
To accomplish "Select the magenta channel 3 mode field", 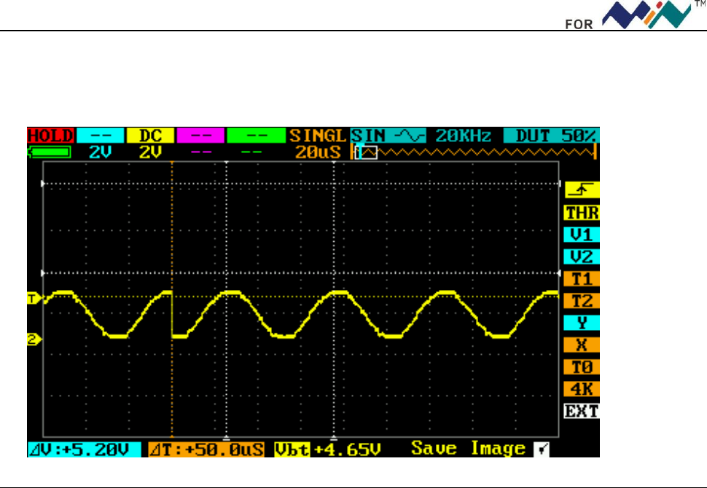I will pyautogui.click(x=200, y=135).
